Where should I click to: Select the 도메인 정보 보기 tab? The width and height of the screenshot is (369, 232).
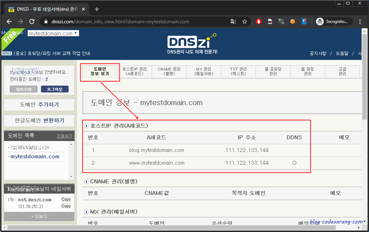[100, 71]
